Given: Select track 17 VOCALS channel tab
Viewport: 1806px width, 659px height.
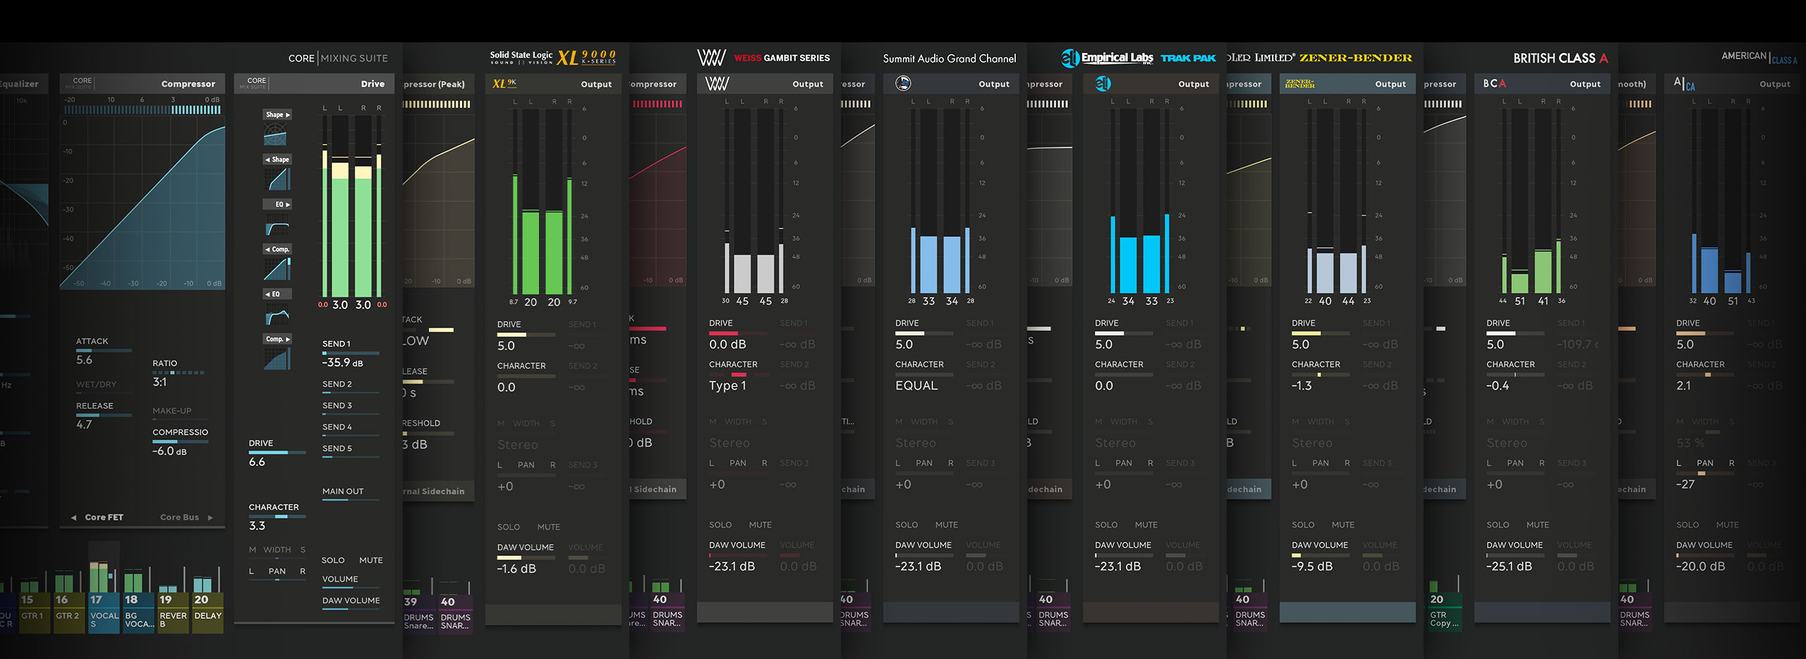Looking at the screenshot, I should (104, 612).
